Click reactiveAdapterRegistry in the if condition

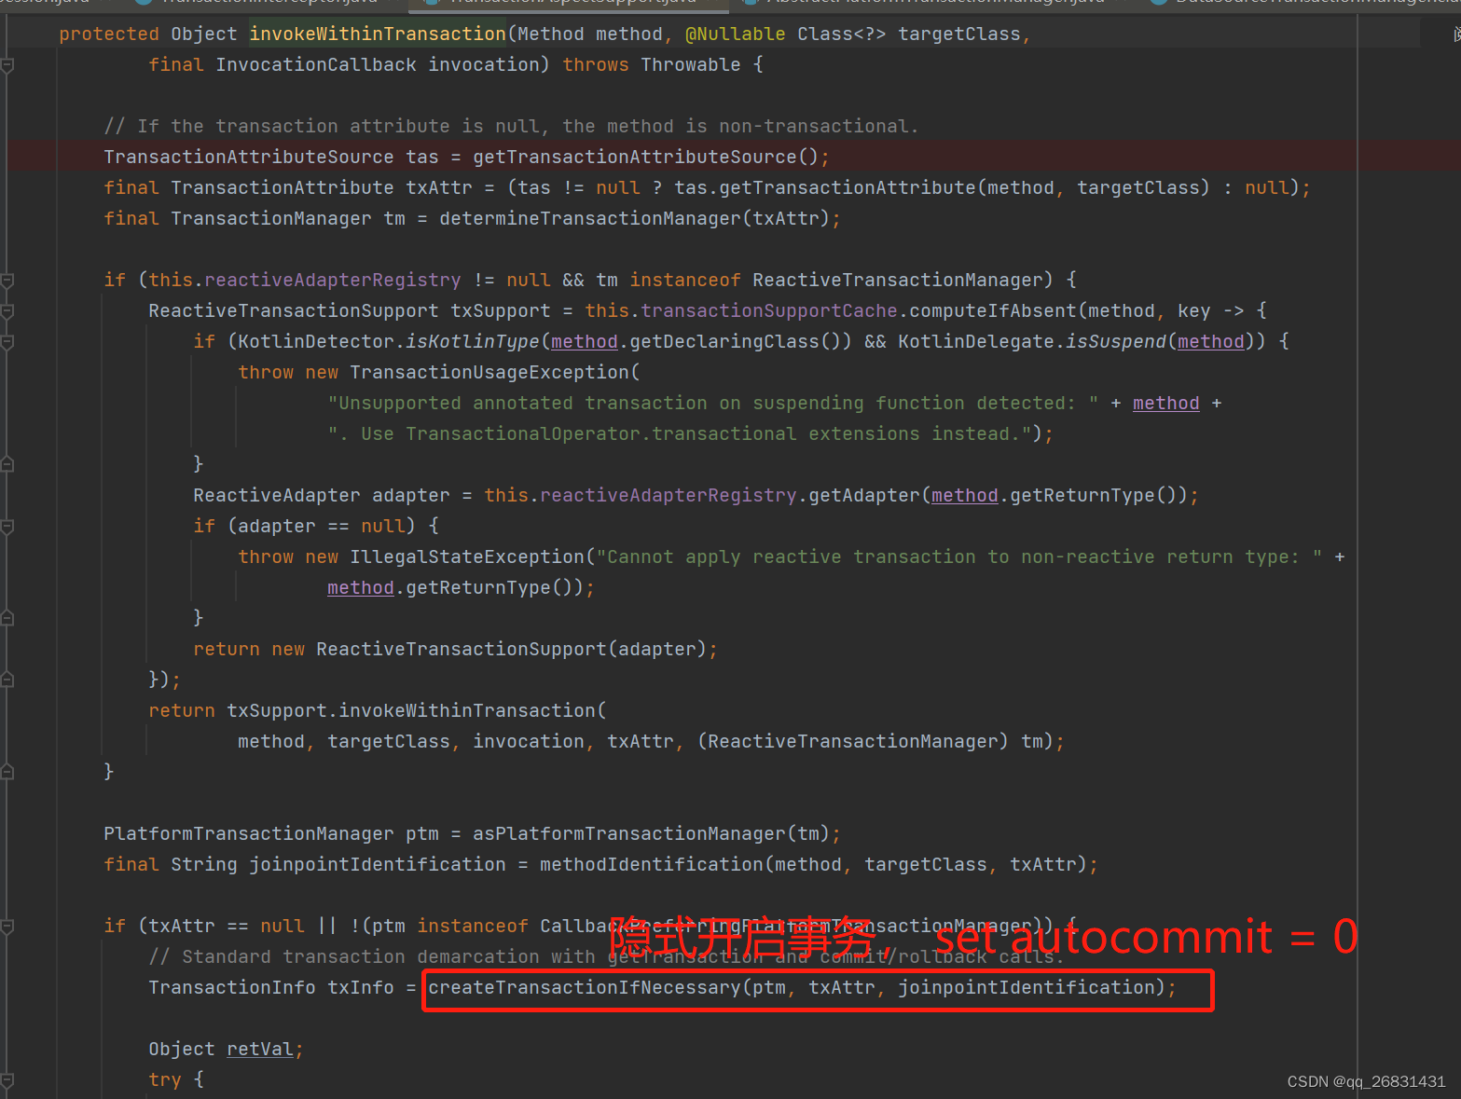333,281
